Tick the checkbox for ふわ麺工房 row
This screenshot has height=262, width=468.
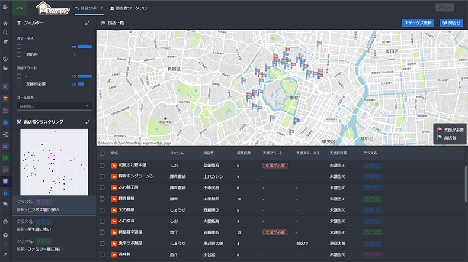point(102,188)
